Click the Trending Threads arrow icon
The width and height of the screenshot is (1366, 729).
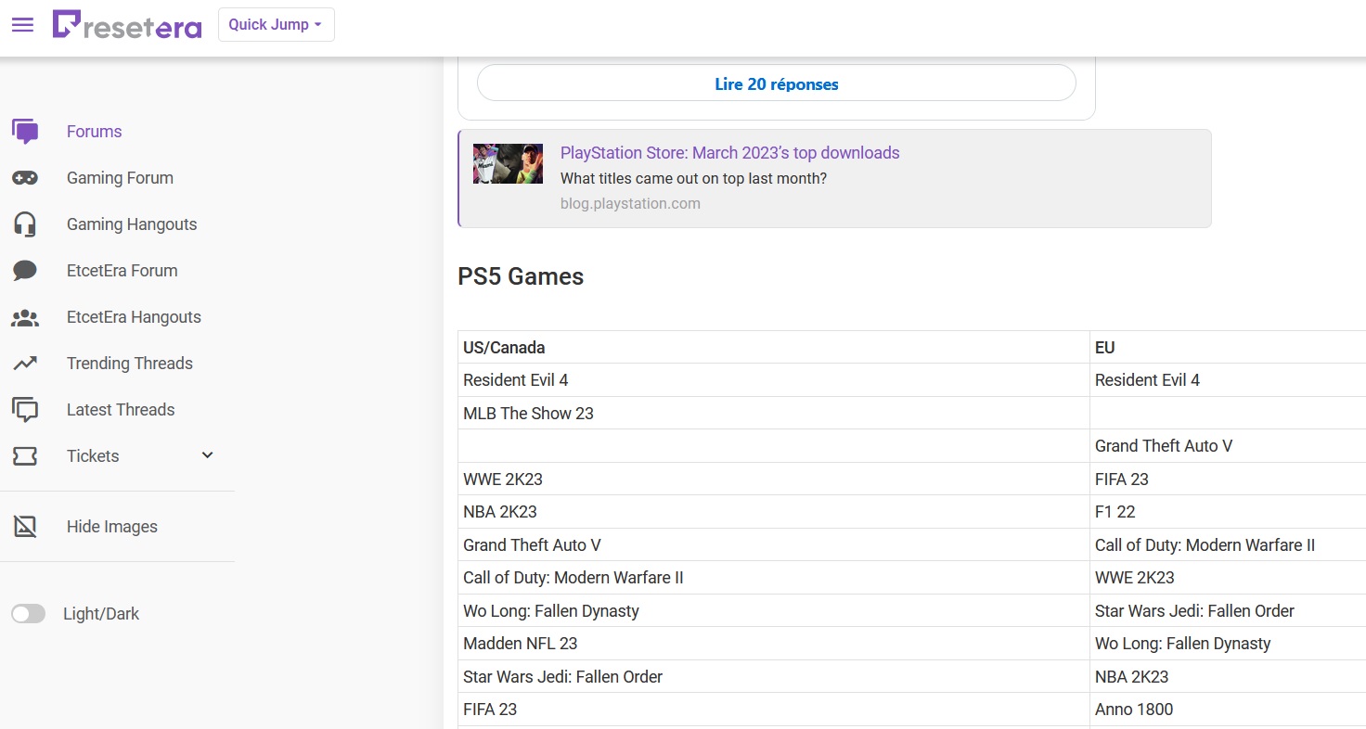[x=25, y=364]
